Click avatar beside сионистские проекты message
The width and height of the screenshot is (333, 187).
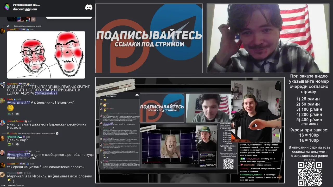pyautogui.click(x=2, y=165)
